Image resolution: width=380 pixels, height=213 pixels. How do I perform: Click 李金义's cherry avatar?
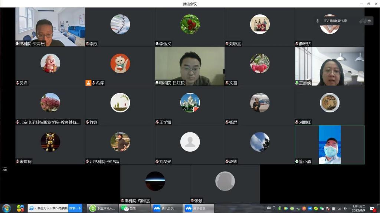[x=190, y=24]
